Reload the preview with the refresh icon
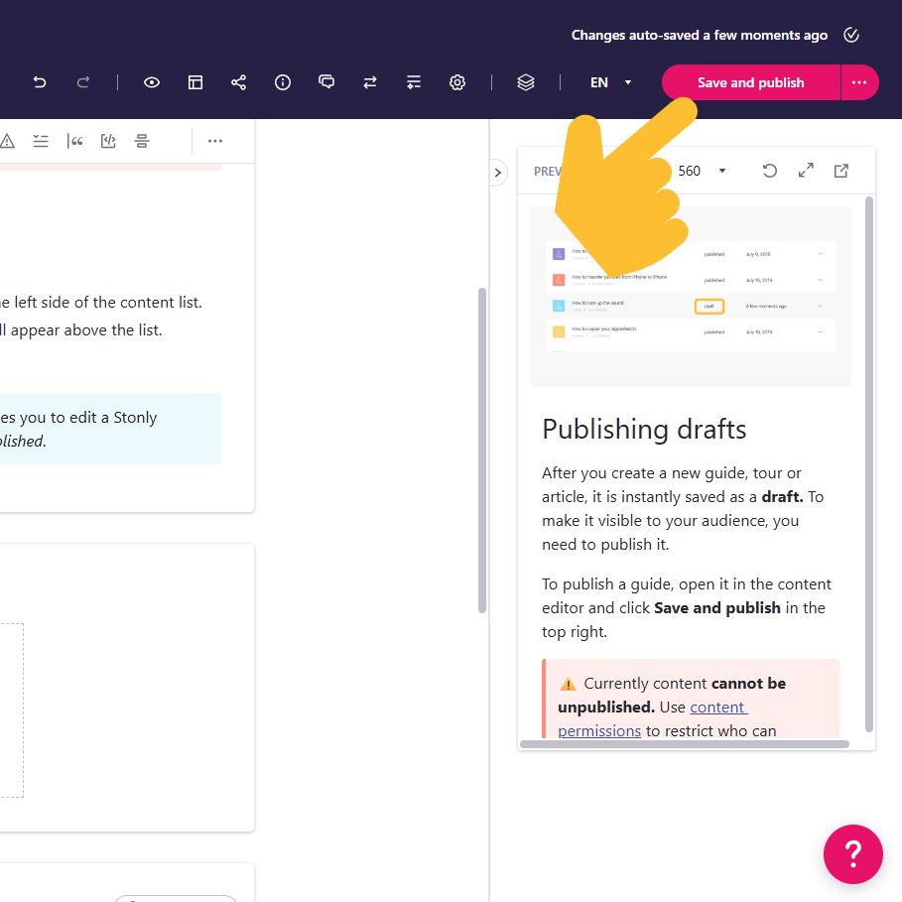 point(770,171)
